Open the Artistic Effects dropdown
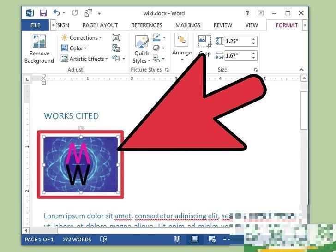This screenshot has width=336, height=252. [86, 59]
